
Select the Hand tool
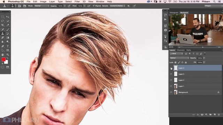coord(2,55)
